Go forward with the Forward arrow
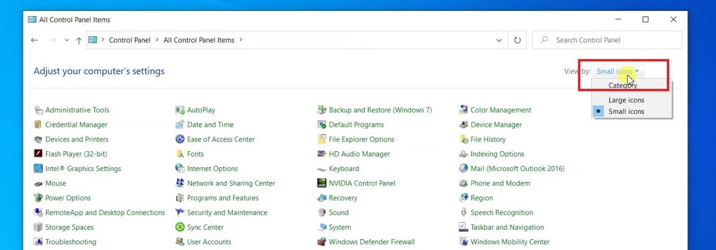Image resolution: width=716 pixels, height=250 pixels. tap(52, 40)
